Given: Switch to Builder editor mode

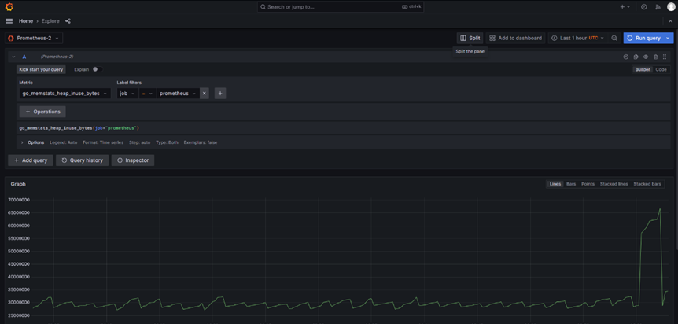Looking at the screenshot, I should click(643, 69).
